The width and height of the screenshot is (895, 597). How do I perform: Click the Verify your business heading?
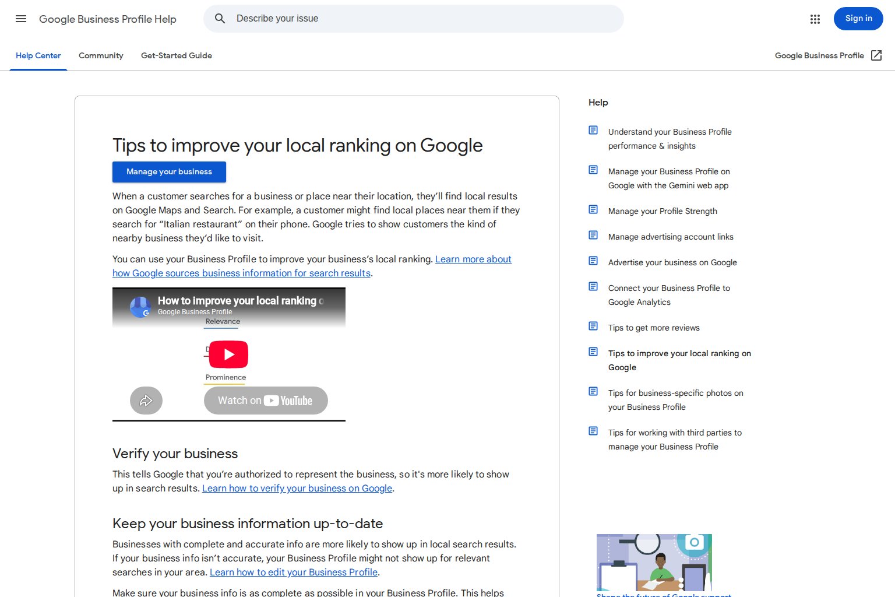pos(175,454)
